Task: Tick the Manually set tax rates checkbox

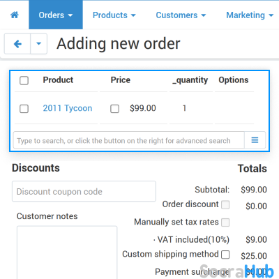Action: click(x=225, y=223)
